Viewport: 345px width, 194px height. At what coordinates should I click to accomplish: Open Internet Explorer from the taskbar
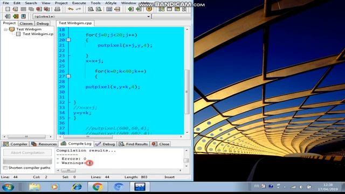click(x=77, y=187)
